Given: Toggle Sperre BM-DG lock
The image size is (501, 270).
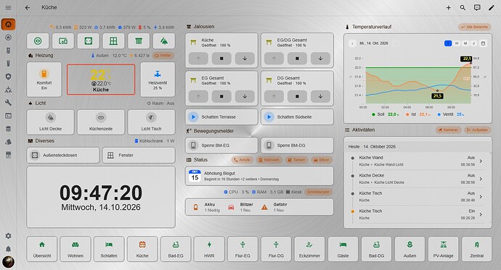Looking at the screenshot, I should (297, 145).
